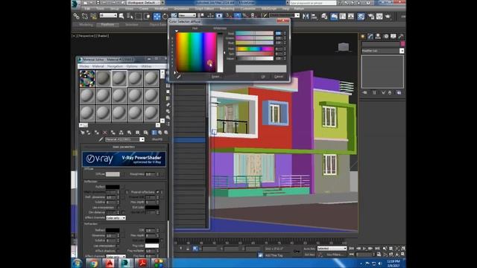This screenshot has height=268, width=477.
Task: Open the PDF reader taskbar icon
Action: 142,263
